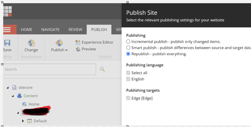The image size is (251, 127).
Task: Click the Change restrictions globe icon
Action: point(31,43)
